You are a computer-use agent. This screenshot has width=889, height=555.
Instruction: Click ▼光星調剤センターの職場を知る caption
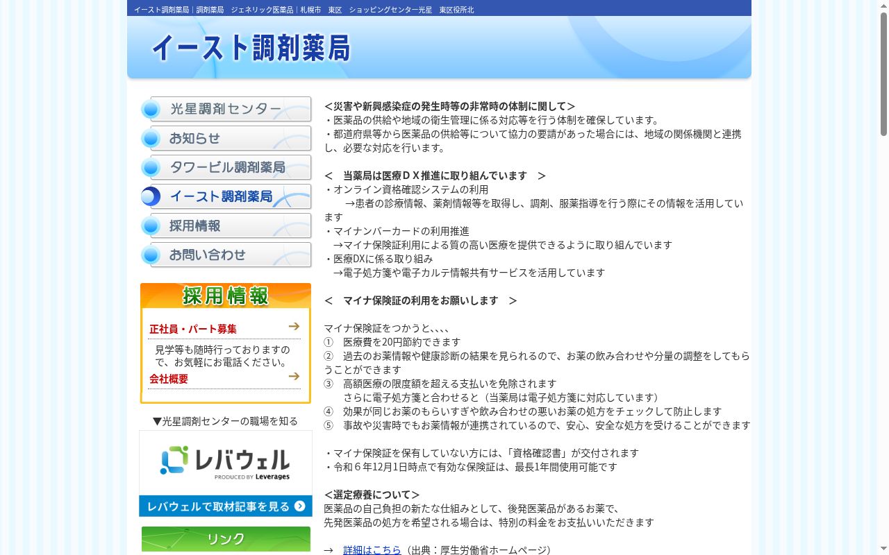point(226,421)
